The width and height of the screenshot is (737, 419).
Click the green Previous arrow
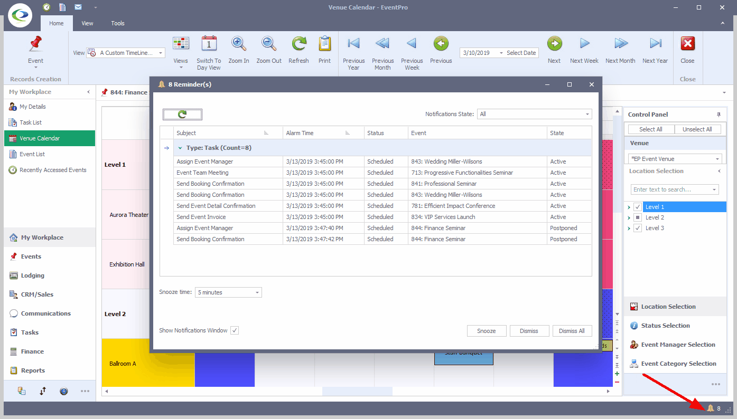(441, 43)
